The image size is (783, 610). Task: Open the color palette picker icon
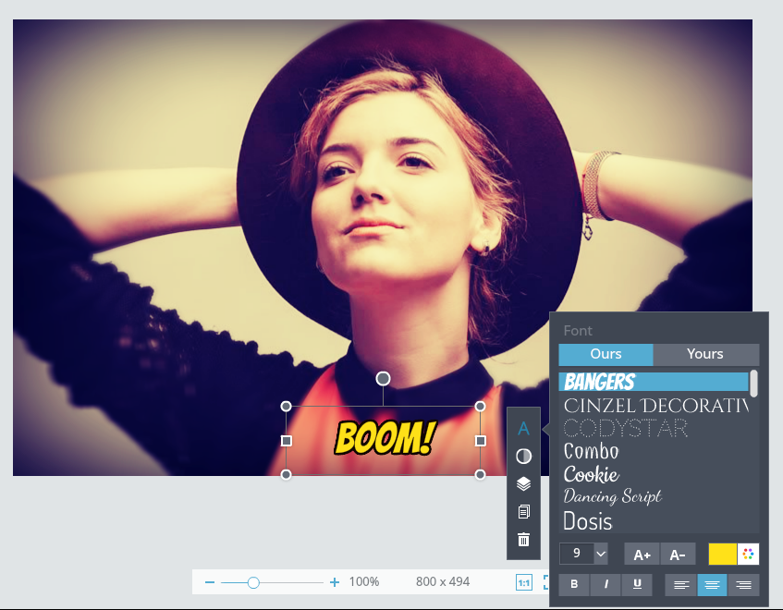pyautogui.click(x=748, y=555)
